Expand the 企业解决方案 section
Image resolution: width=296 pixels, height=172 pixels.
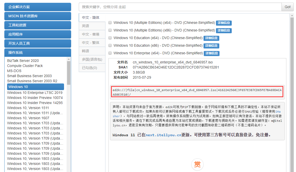pyautogui.click(x=38, y=7)
